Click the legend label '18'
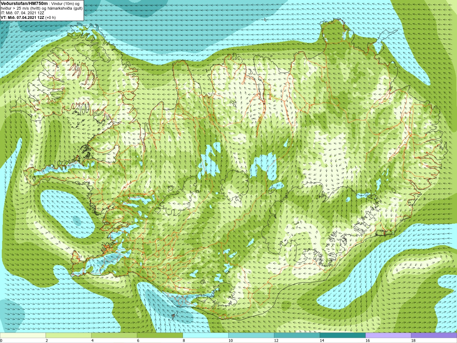This screenshot has height=343, width=457. pos(413,341)
